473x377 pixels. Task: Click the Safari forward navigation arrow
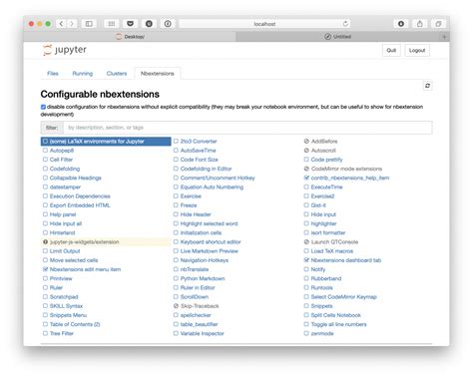click(x=71, y=24)
